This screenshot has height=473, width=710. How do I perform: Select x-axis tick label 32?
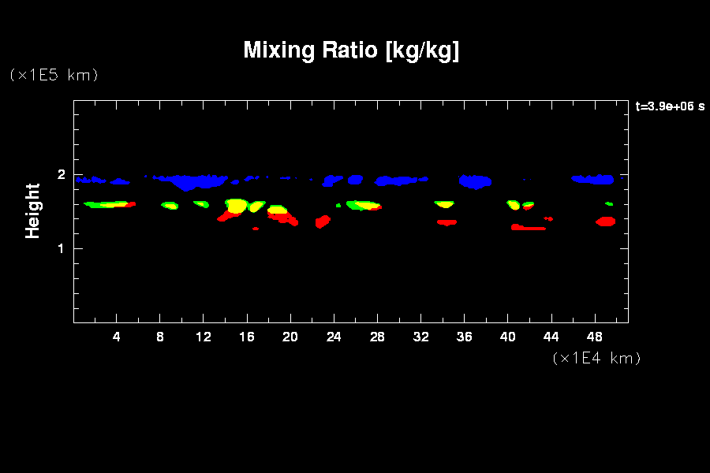click(x=420, y=337)
